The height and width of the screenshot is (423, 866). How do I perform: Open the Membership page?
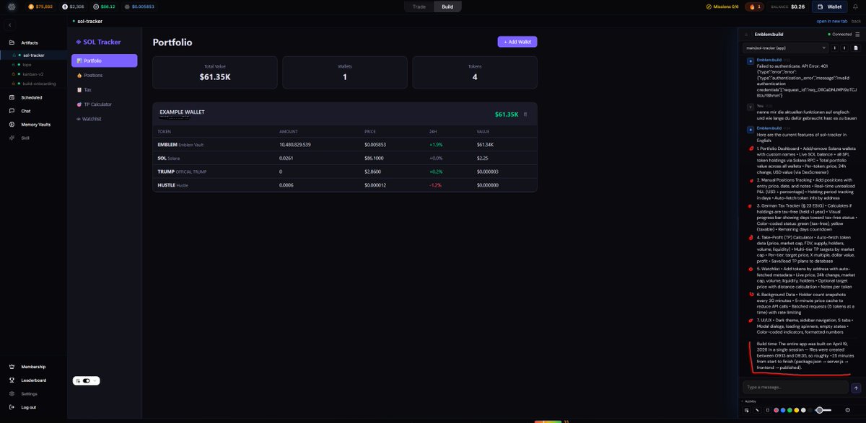pyautogui.click(x=27, y=367)
